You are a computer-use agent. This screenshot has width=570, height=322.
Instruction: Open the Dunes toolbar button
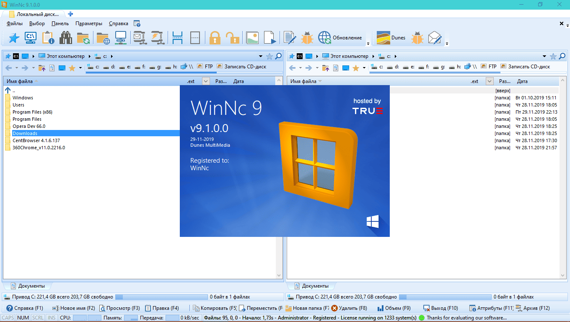[x=391, y=38]
